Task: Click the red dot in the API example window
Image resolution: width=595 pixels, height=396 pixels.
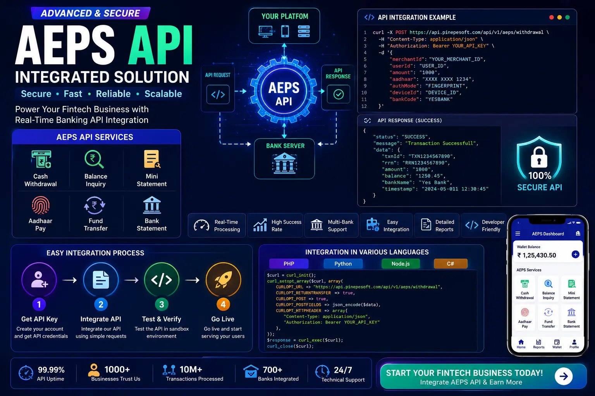Action: coord(552,17)
